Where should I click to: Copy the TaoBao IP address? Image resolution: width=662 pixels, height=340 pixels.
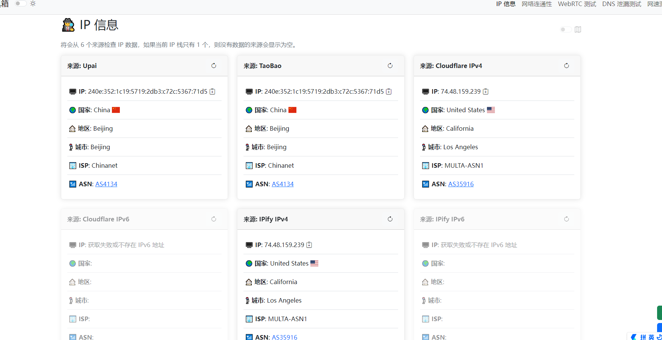point(389,91)
